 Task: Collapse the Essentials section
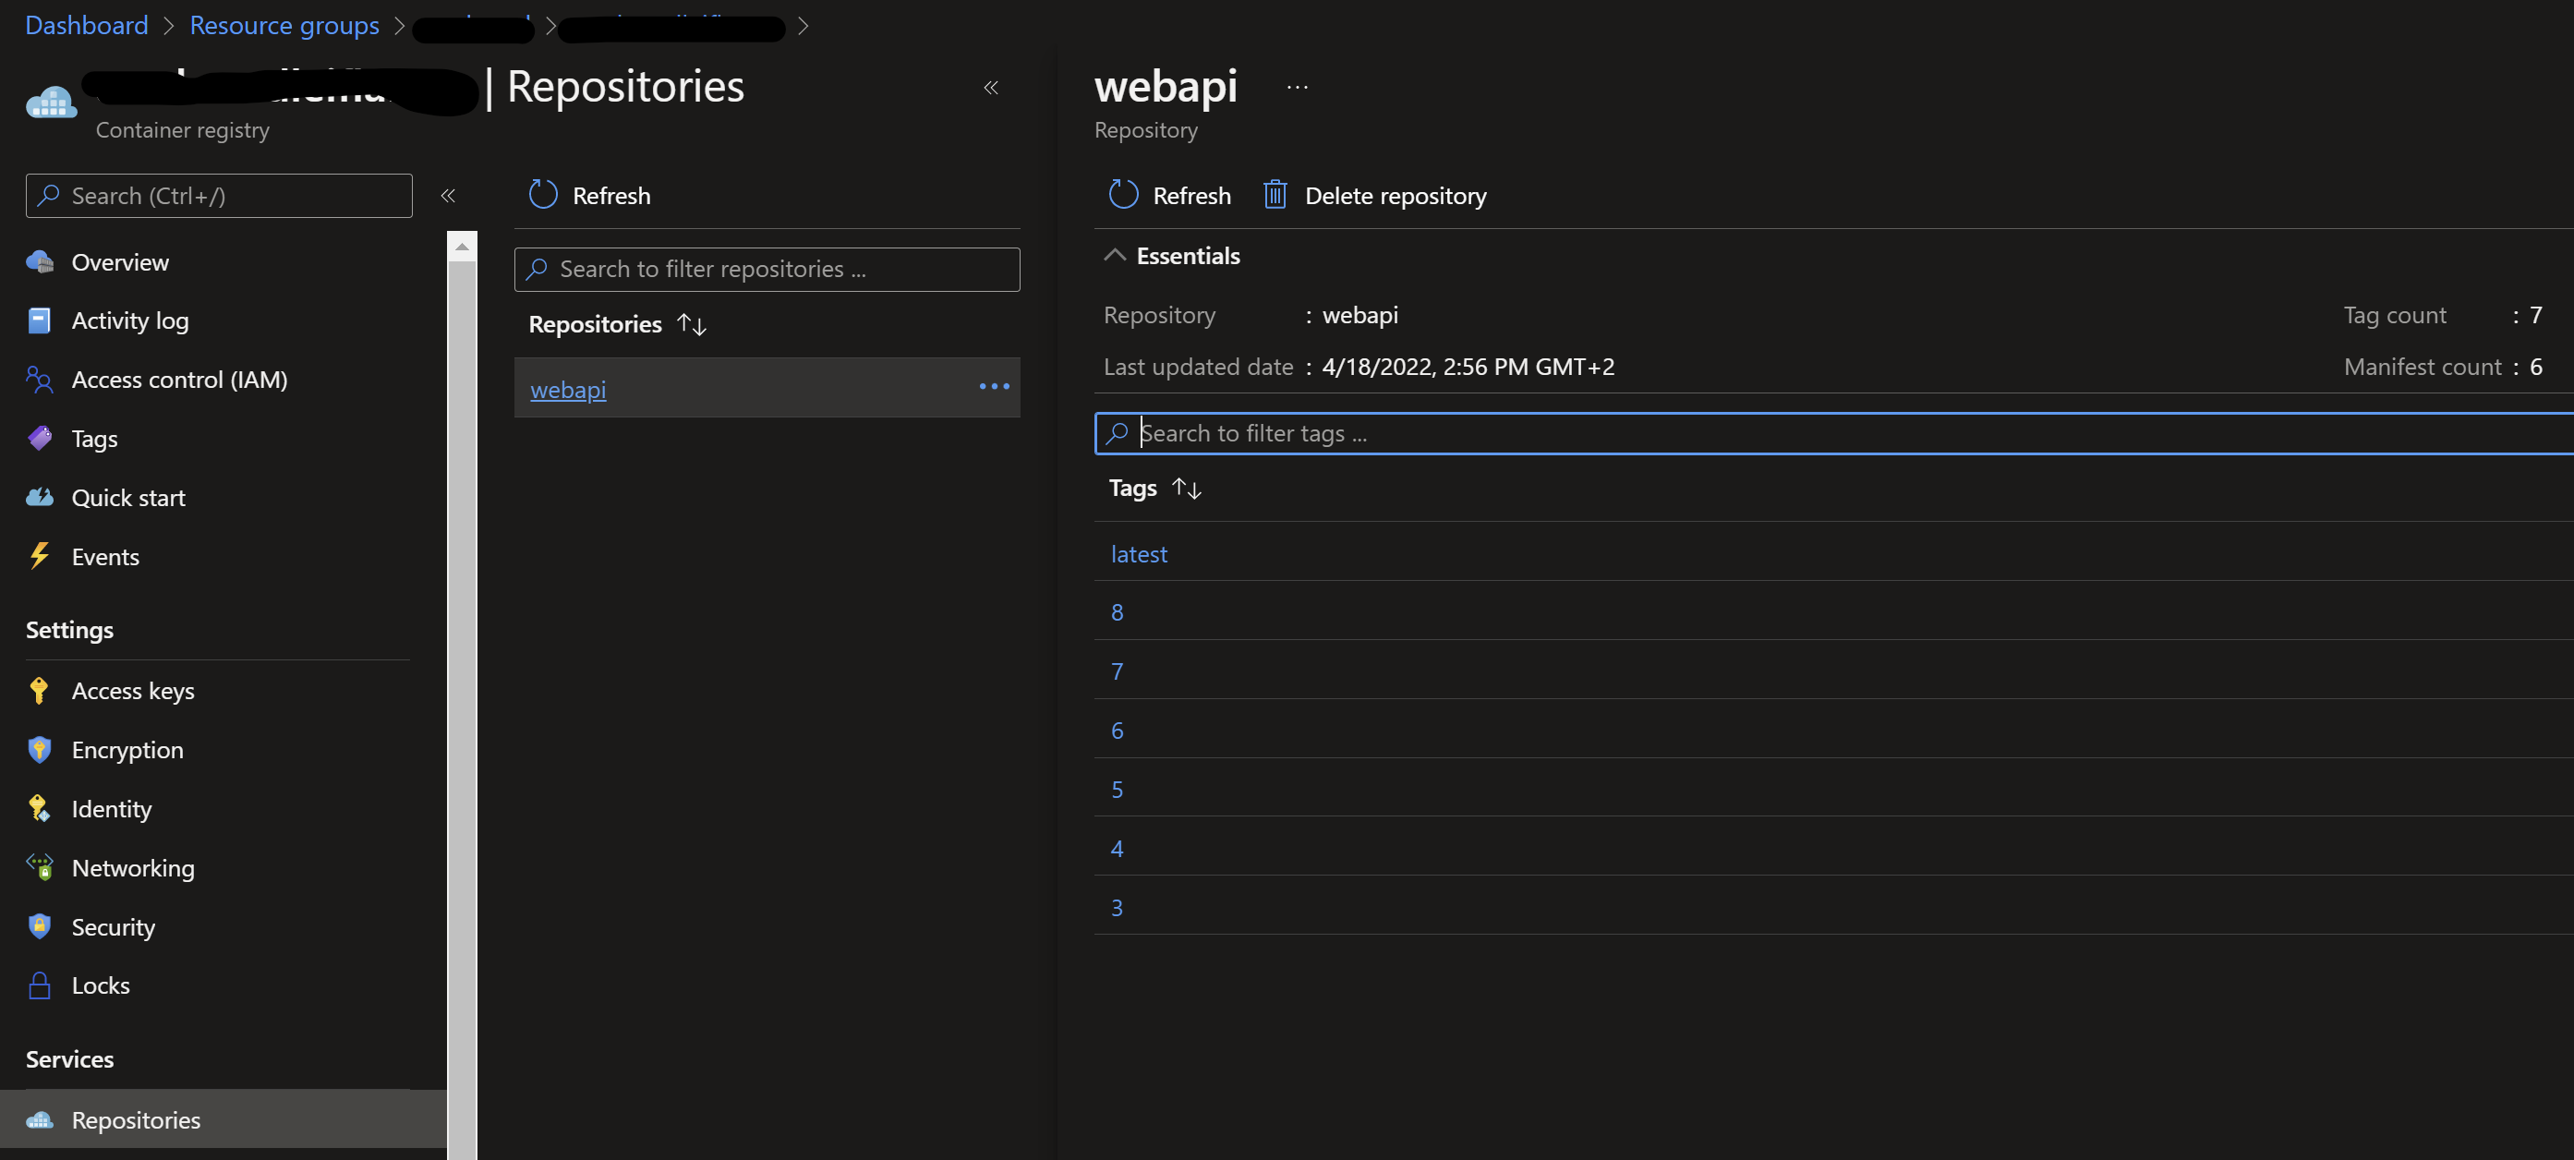[x=1116, y=255]
